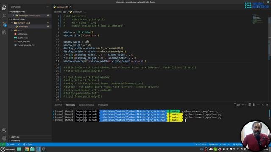Open Discord tray icon
The height and width of the screenshot is (152, 271).
pyautogui.click(x=211, y=149)
